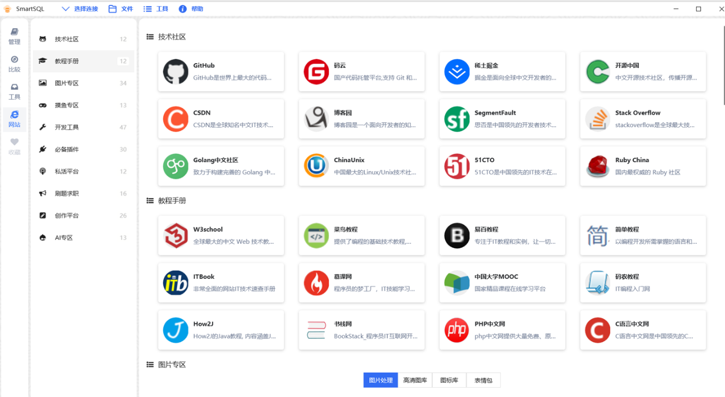Click the 博客园 logo
725x397 pixels.
point(316,119)
